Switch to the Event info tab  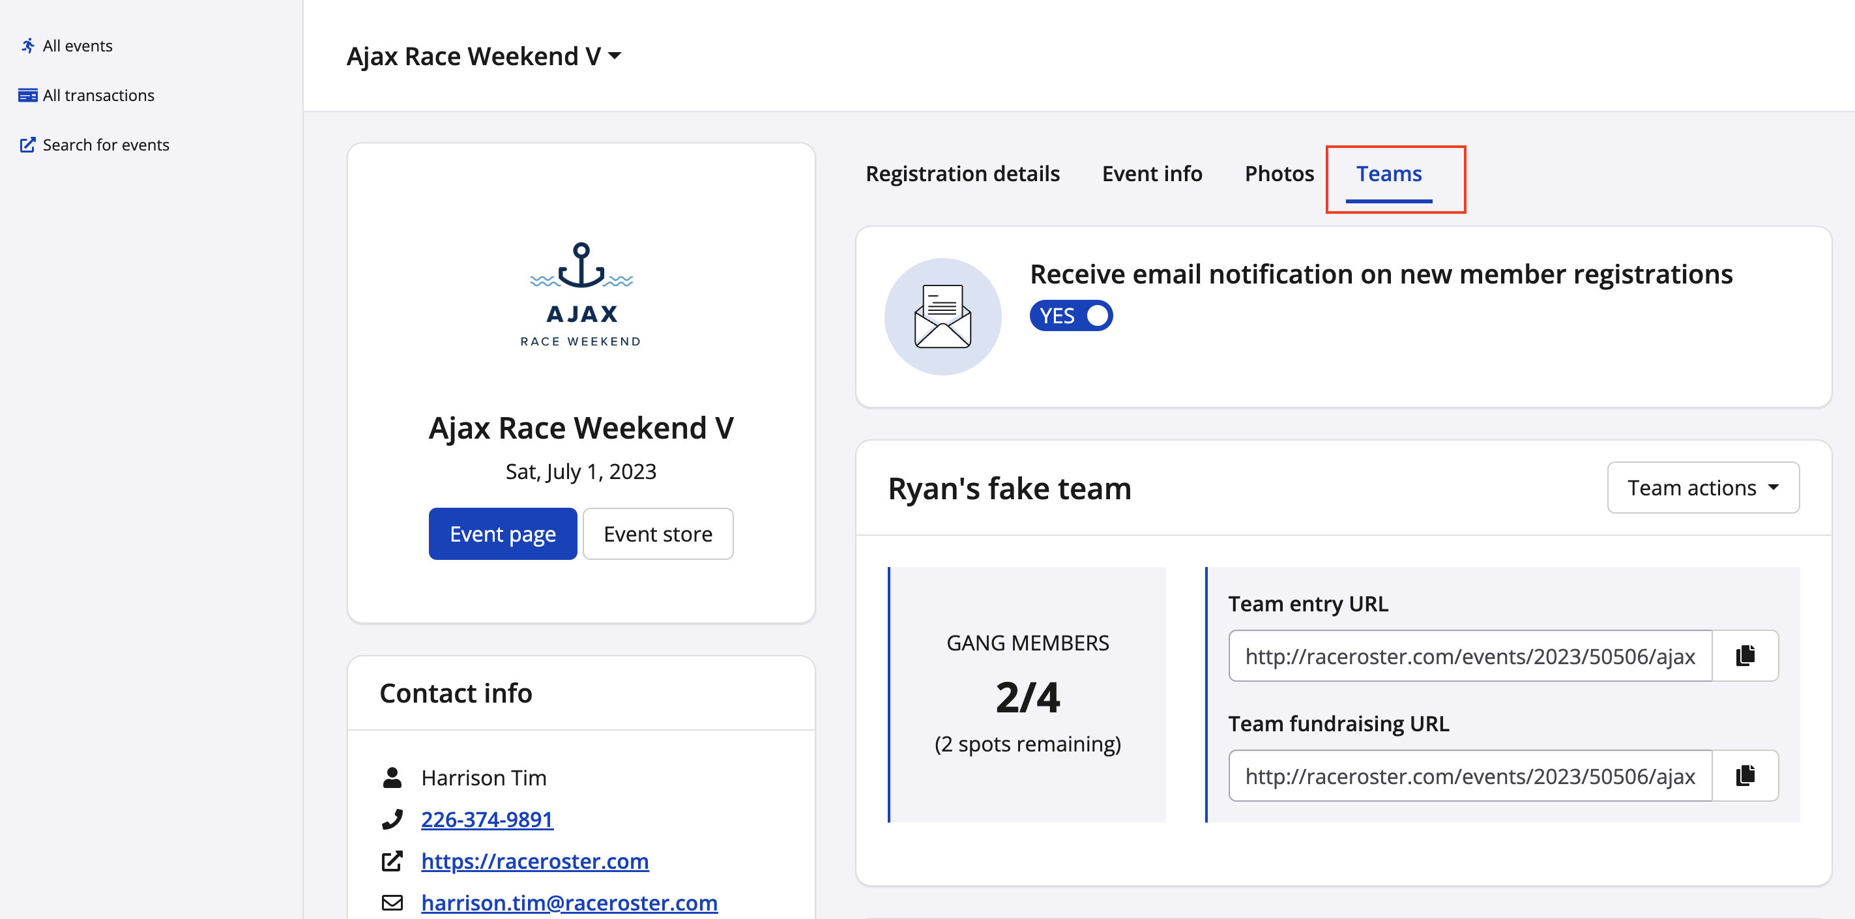pyautogui.click(x=1152, y=173)
